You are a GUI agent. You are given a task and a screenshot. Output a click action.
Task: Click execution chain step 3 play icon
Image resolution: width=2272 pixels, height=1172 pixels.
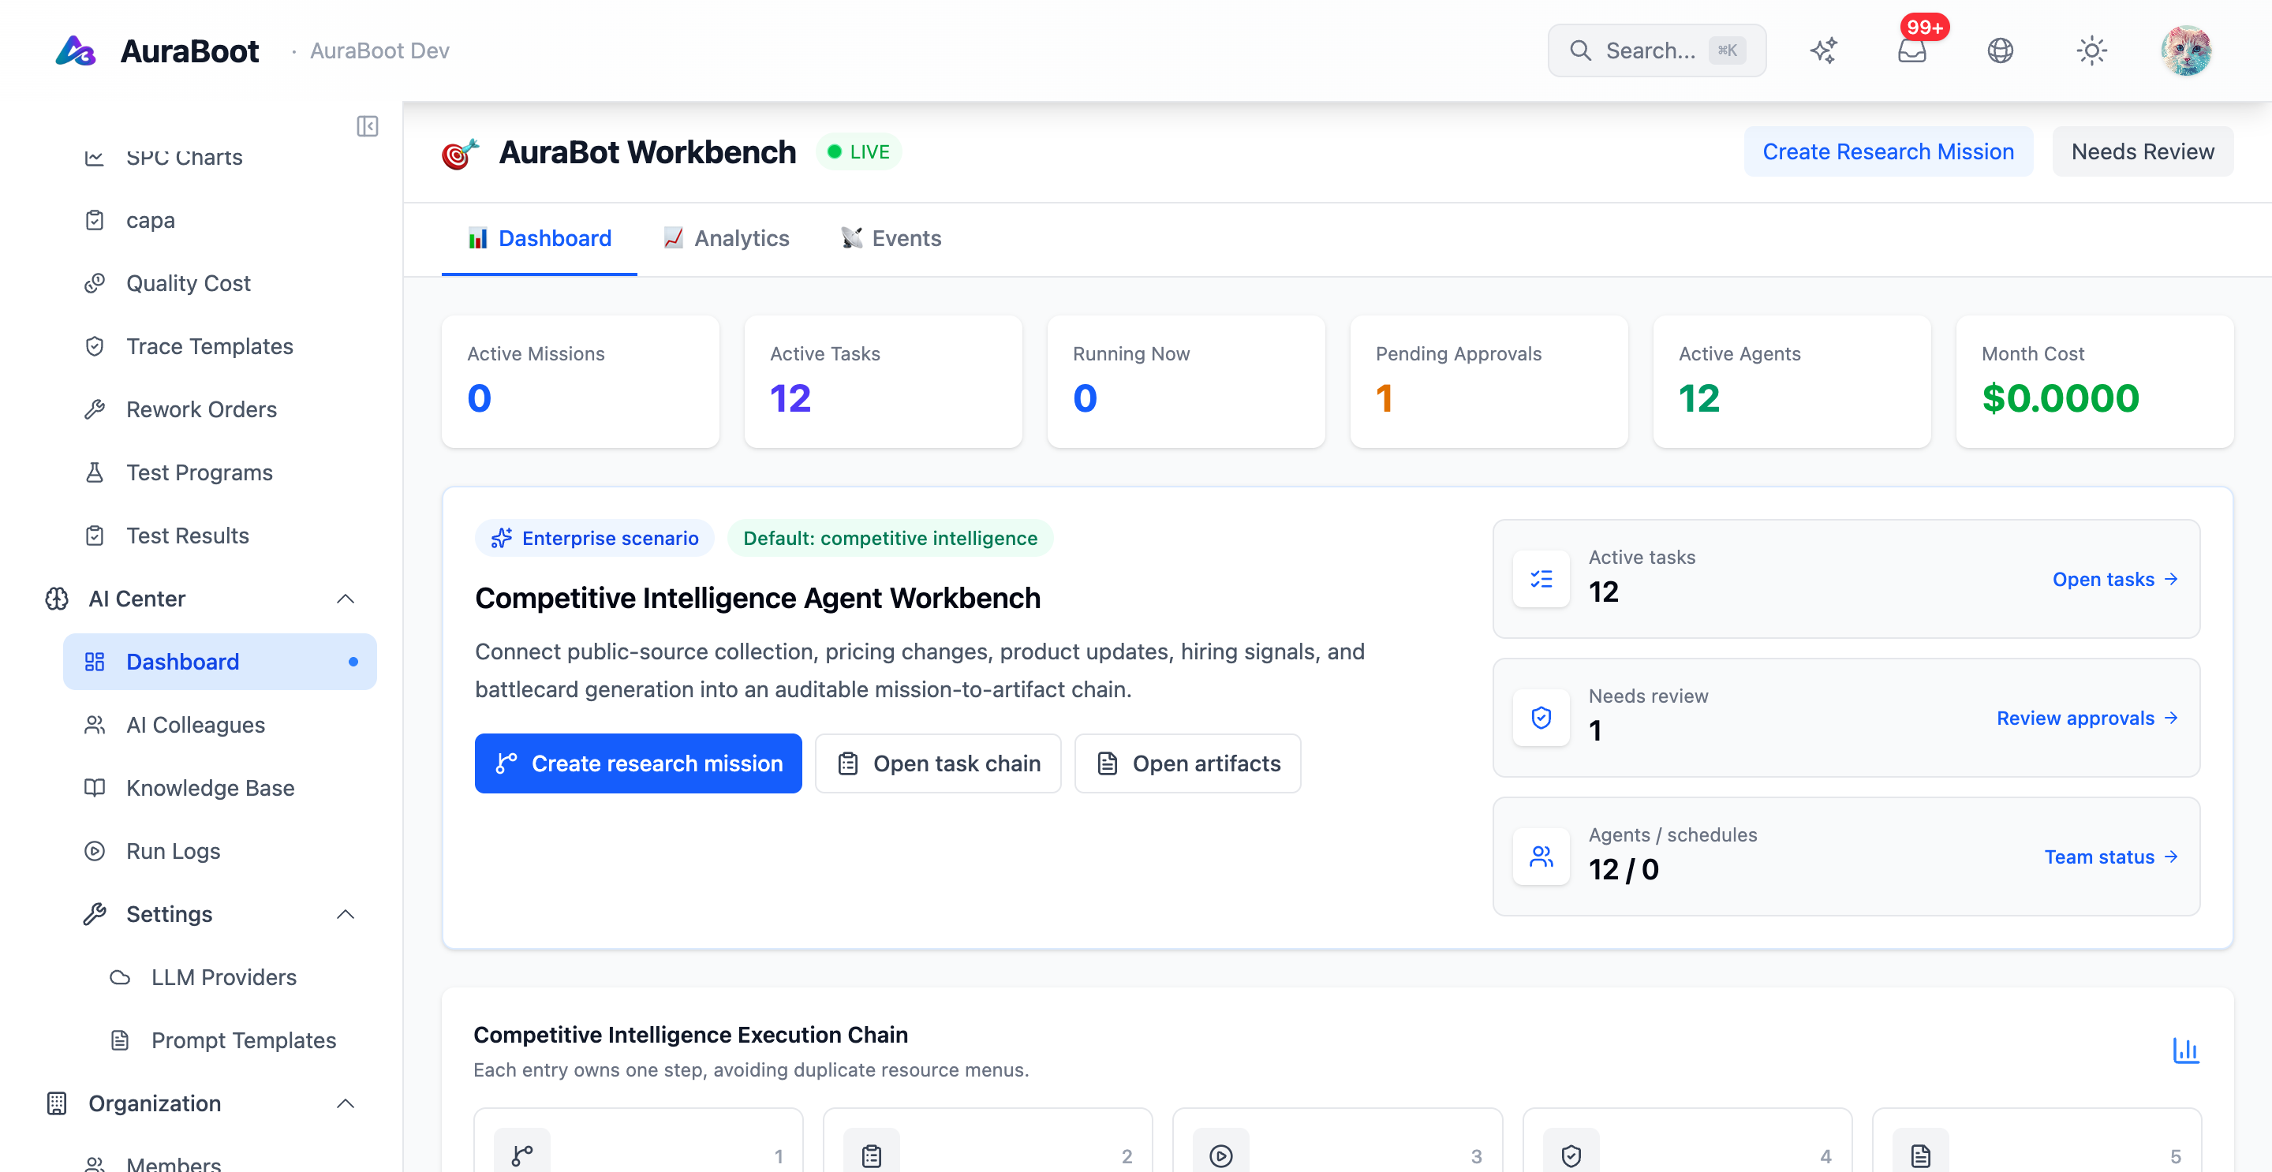coord(1220,1155)
